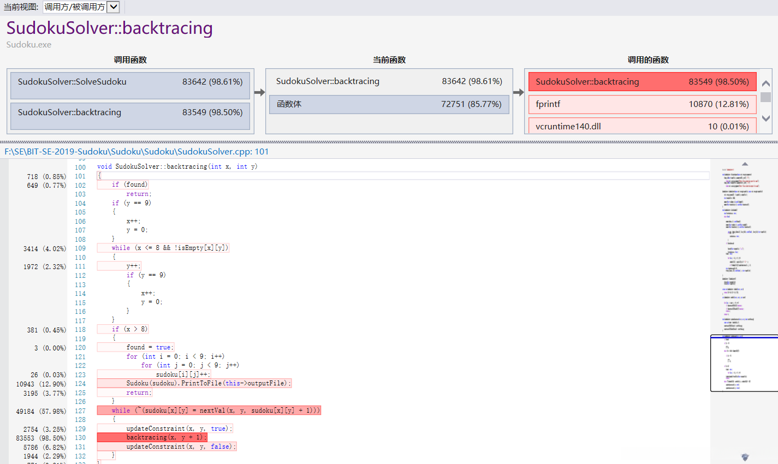The image size is (778, 464).
Task: Click line number 130 in the gutter
Action: point(80,438)
